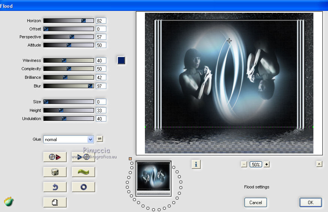
Task: Click the Flood settings label
Action: [256, 187]
